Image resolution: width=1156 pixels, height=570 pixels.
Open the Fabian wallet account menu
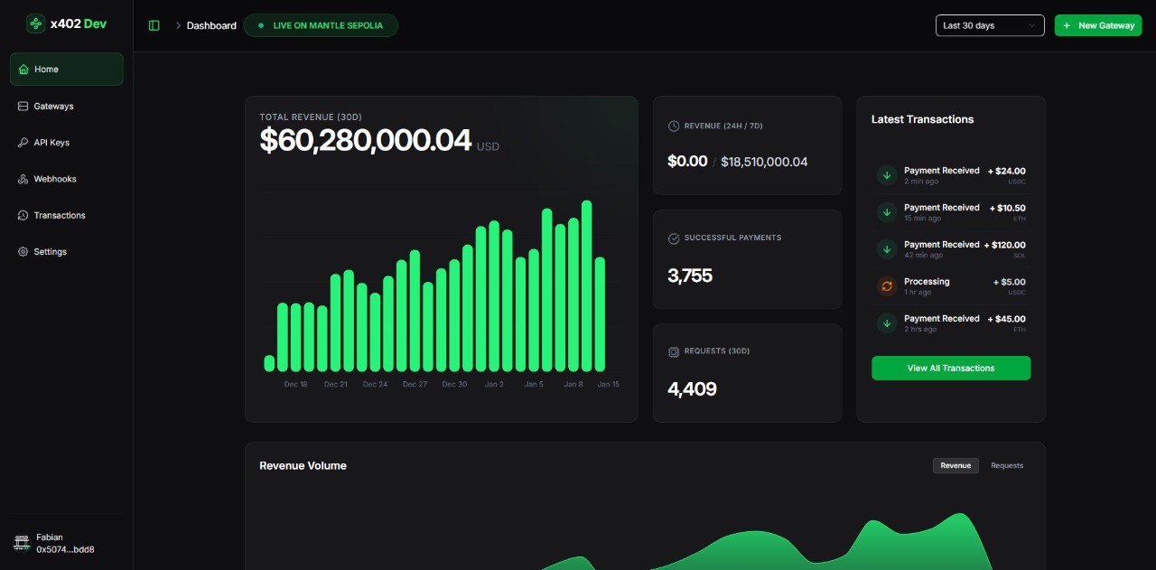(65, 543)
